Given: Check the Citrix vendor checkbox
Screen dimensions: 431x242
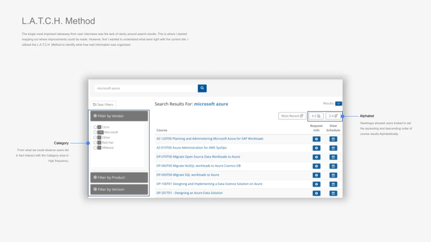Looking at the screenshot, I should (95, 127).
